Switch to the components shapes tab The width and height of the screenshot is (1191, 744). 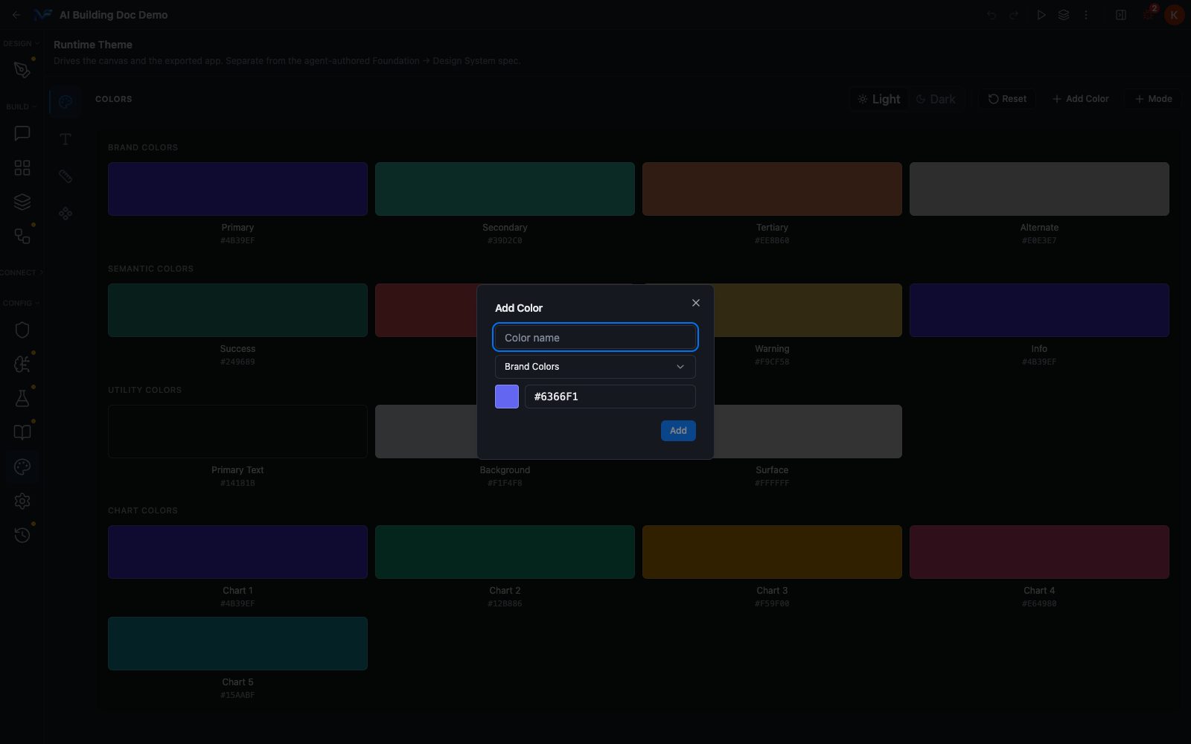pos(66,214)
